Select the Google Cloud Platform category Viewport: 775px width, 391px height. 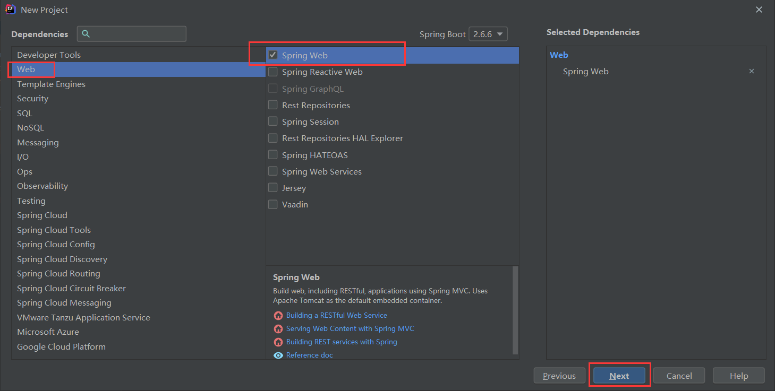(x=138, y=346)
